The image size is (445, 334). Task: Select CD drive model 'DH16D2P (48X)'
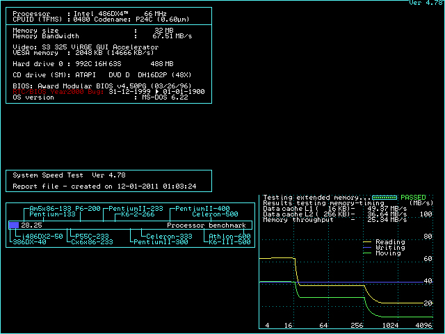[165, 75]
